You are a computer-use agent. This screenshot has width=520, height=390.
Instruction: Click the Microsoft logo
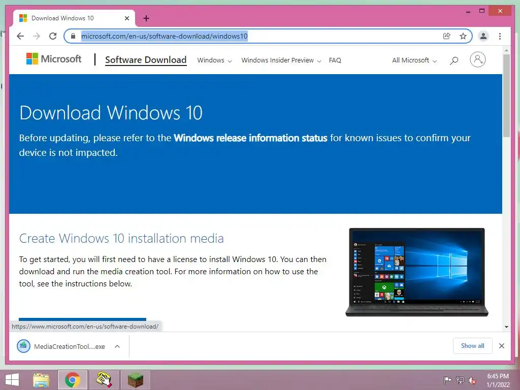pyautogui.click(x=54, y=59)
